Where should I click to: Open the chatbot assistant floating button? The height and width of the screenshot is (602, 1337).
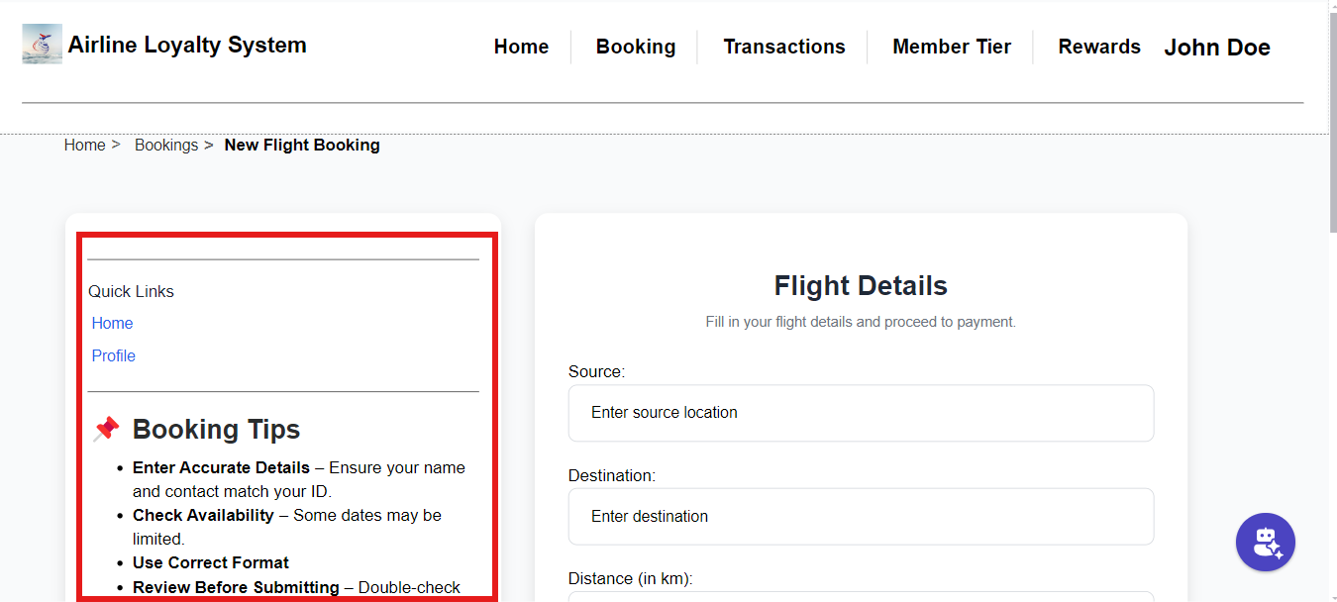[1265, 542]
